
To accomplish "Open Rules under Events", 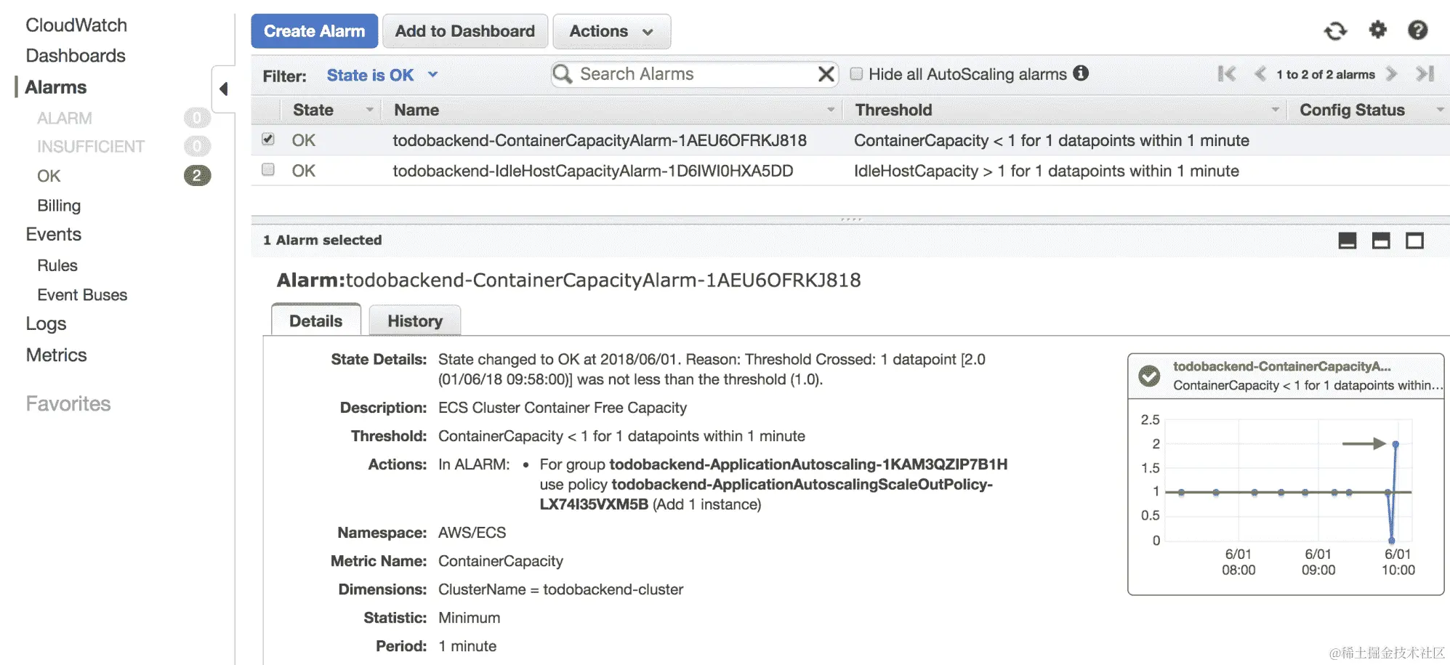I will pyautogui.click(x=57, y=265).
